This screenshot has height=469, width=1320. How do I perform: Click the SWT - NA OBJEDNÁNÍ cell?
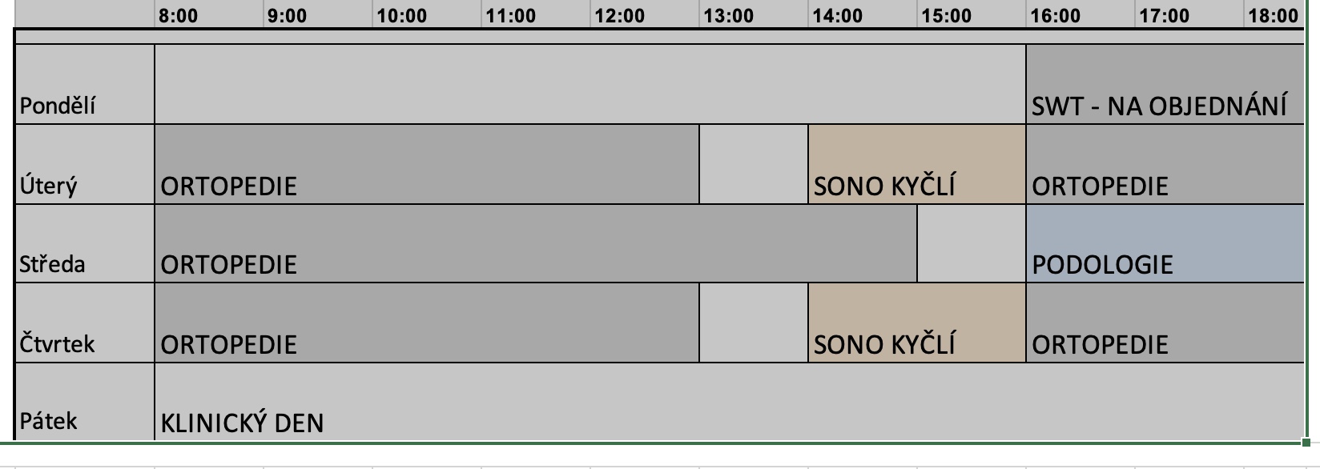(1164, 85)
